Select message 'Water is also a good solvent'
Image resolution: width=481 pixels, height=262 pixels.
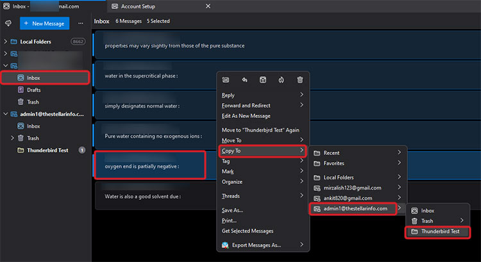288,196
